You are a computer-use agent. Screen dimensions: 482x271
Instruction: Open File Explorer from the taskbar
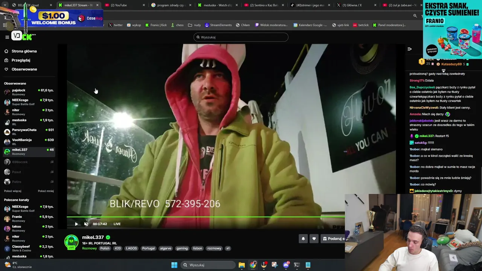point(242,265)
